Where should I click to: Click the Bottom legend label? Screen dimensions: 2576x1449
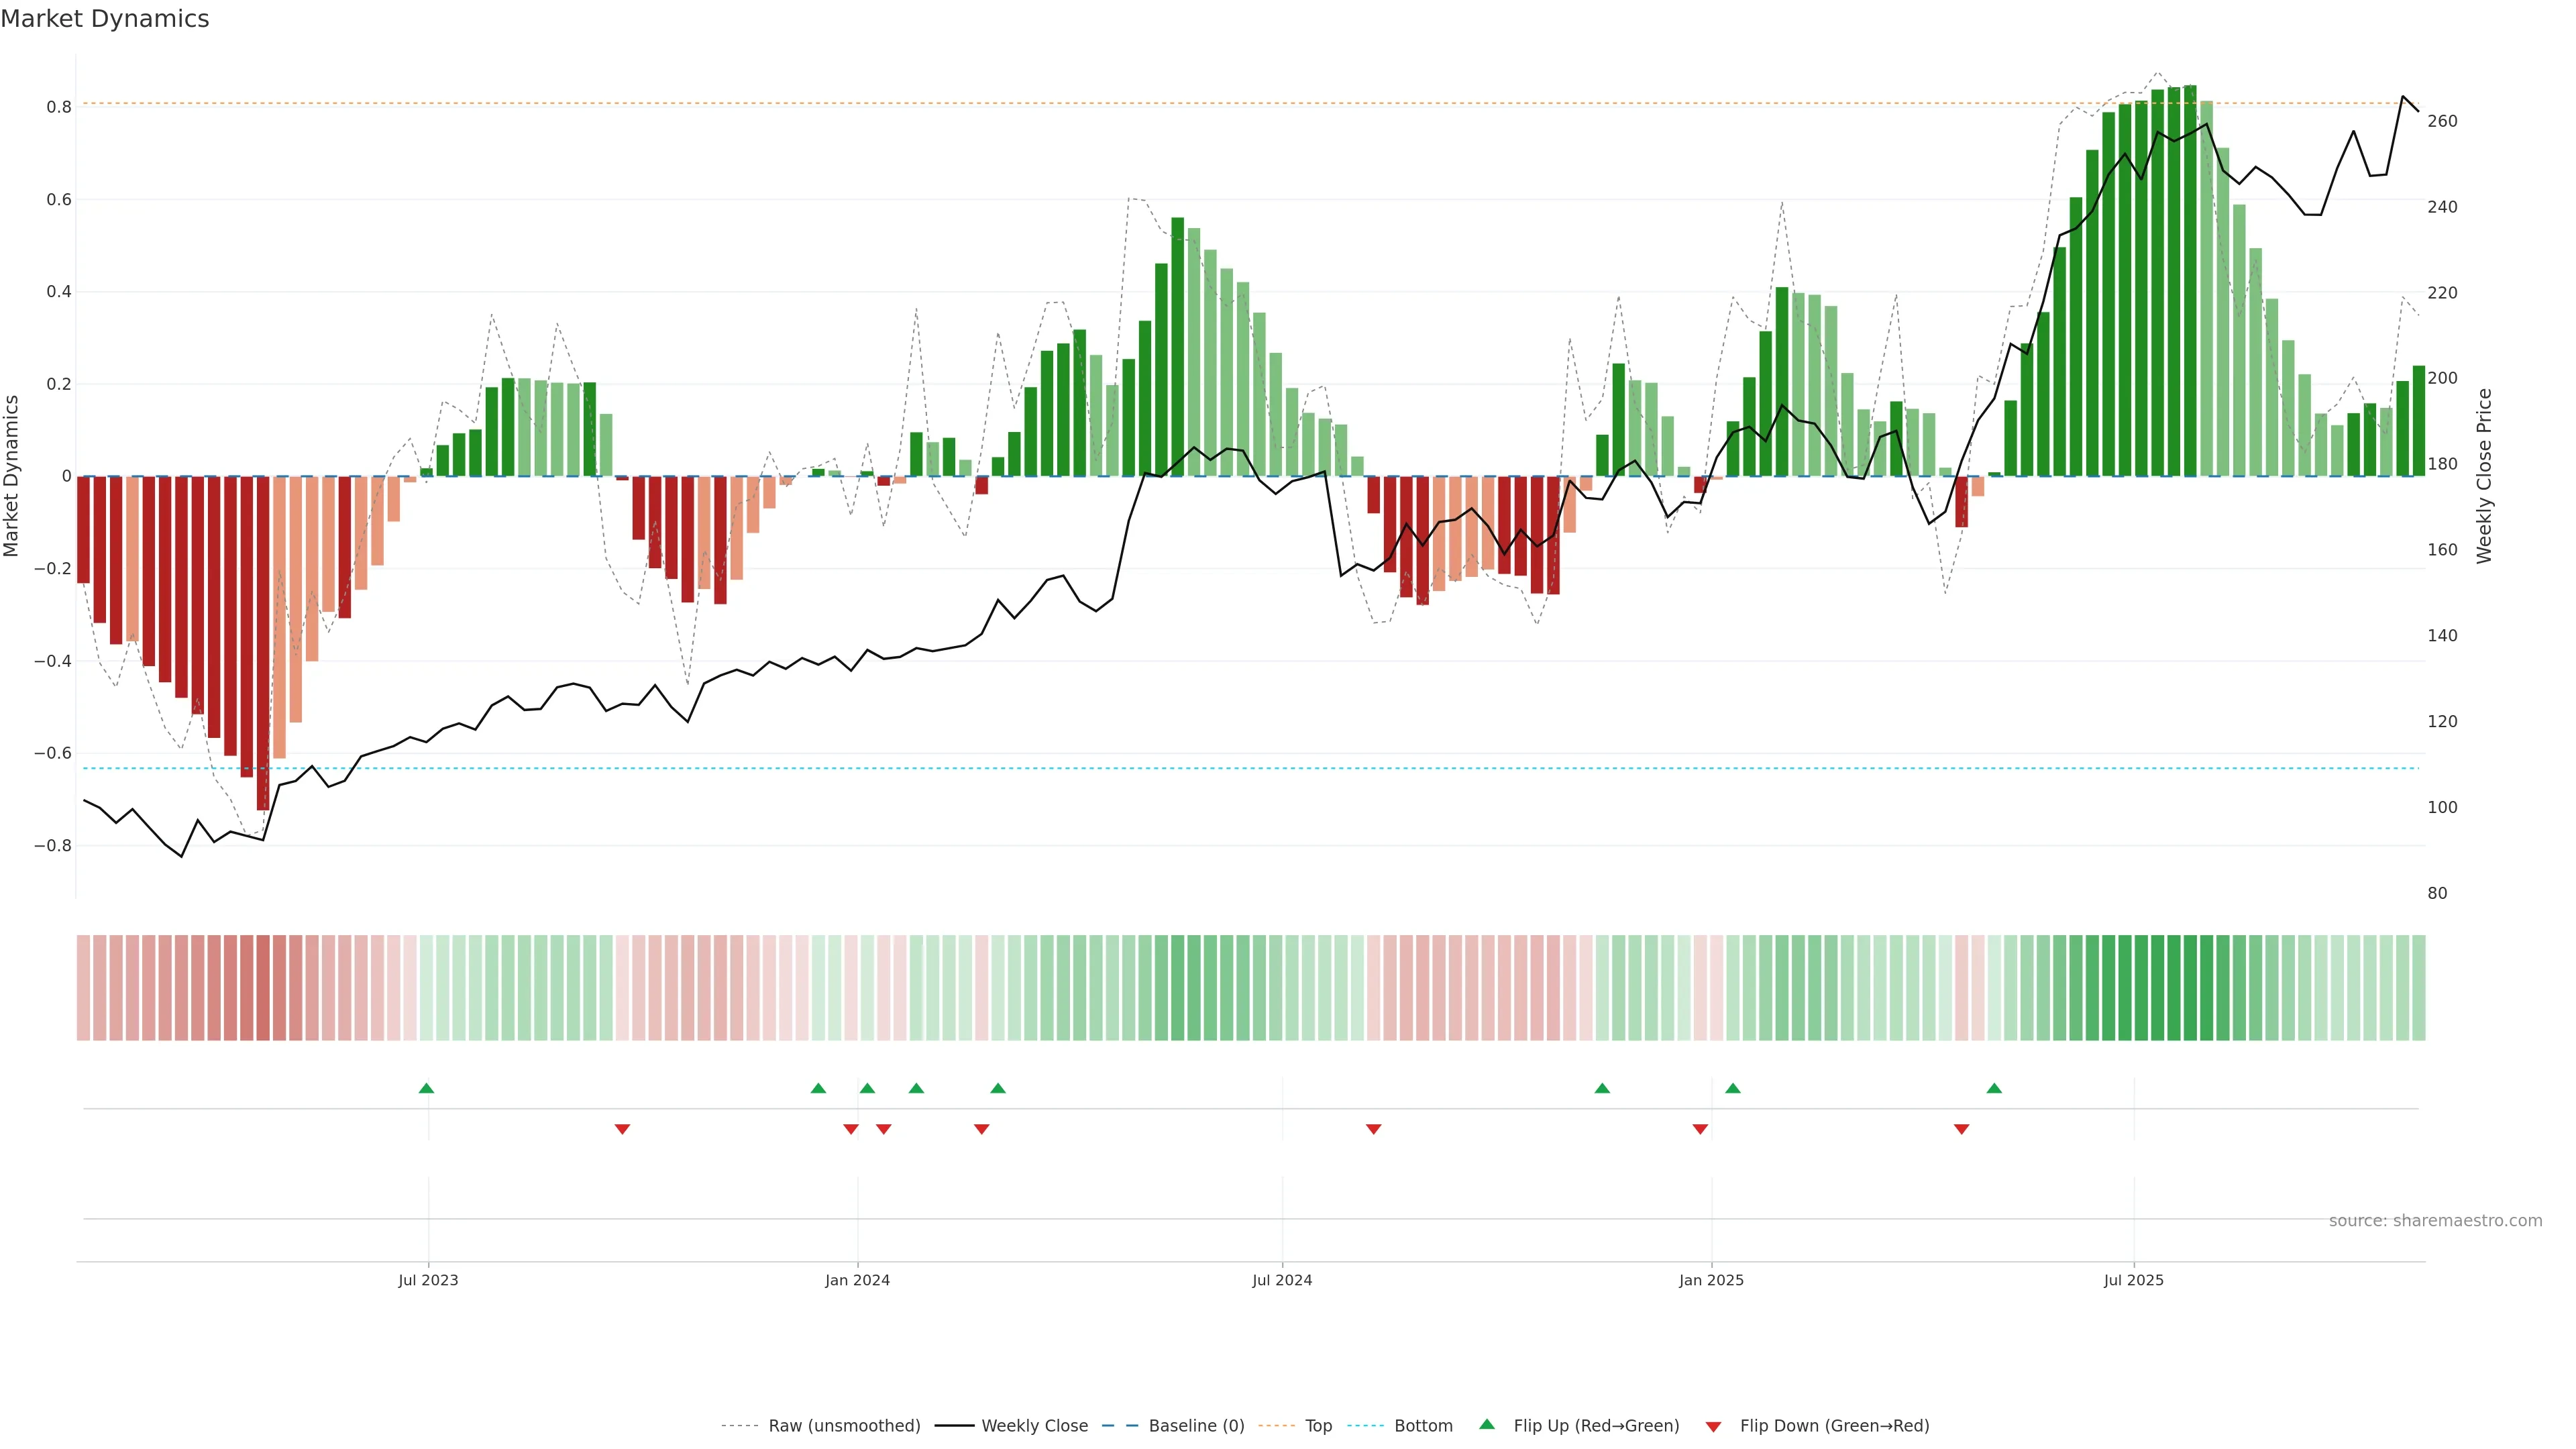1423,1426
